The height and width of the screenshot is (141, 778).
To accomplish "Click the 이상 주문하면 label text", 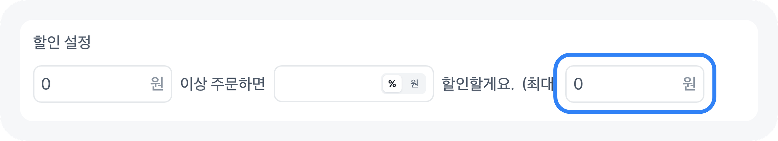I will coord(223,84).
